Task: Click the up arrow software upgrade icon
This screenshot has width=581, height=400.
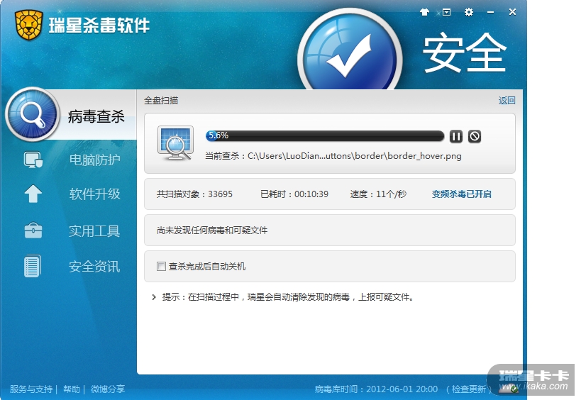Action: [33, 194]
